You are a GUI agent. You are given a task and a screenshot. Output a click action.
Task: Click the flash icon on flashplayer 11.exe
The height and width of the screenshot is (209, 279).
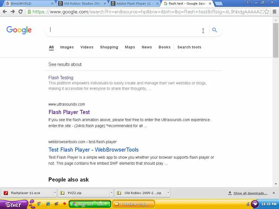[x=6, y=193]
